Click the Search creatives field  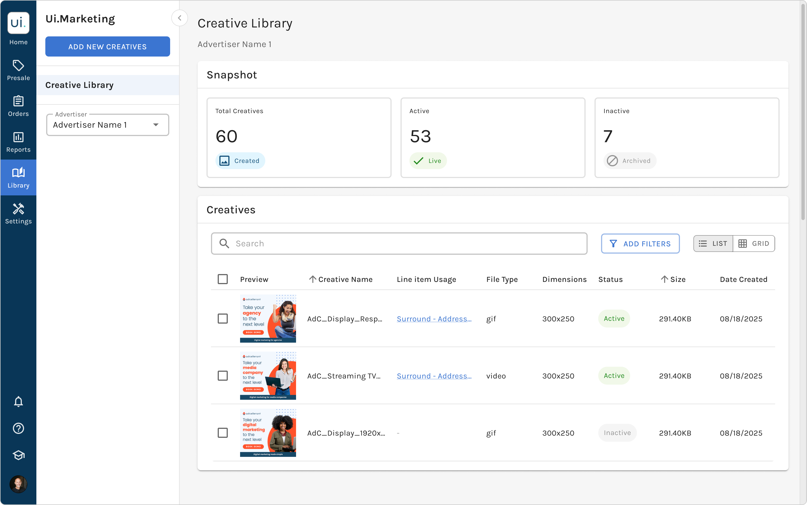(x=399, y=244)
